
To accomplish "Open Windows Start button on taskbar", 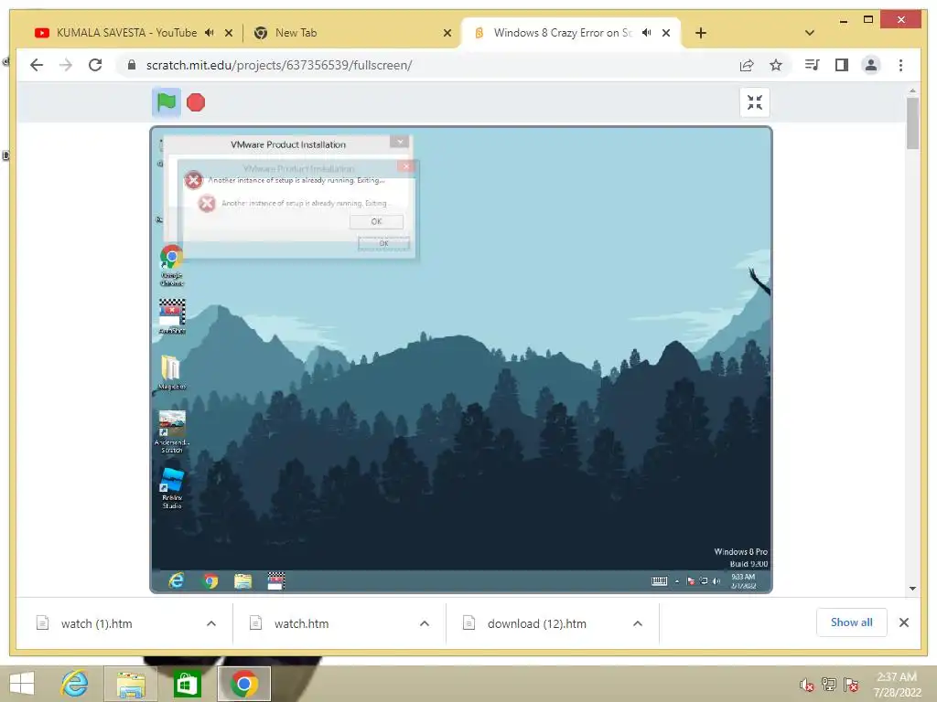I will [22, 684].
